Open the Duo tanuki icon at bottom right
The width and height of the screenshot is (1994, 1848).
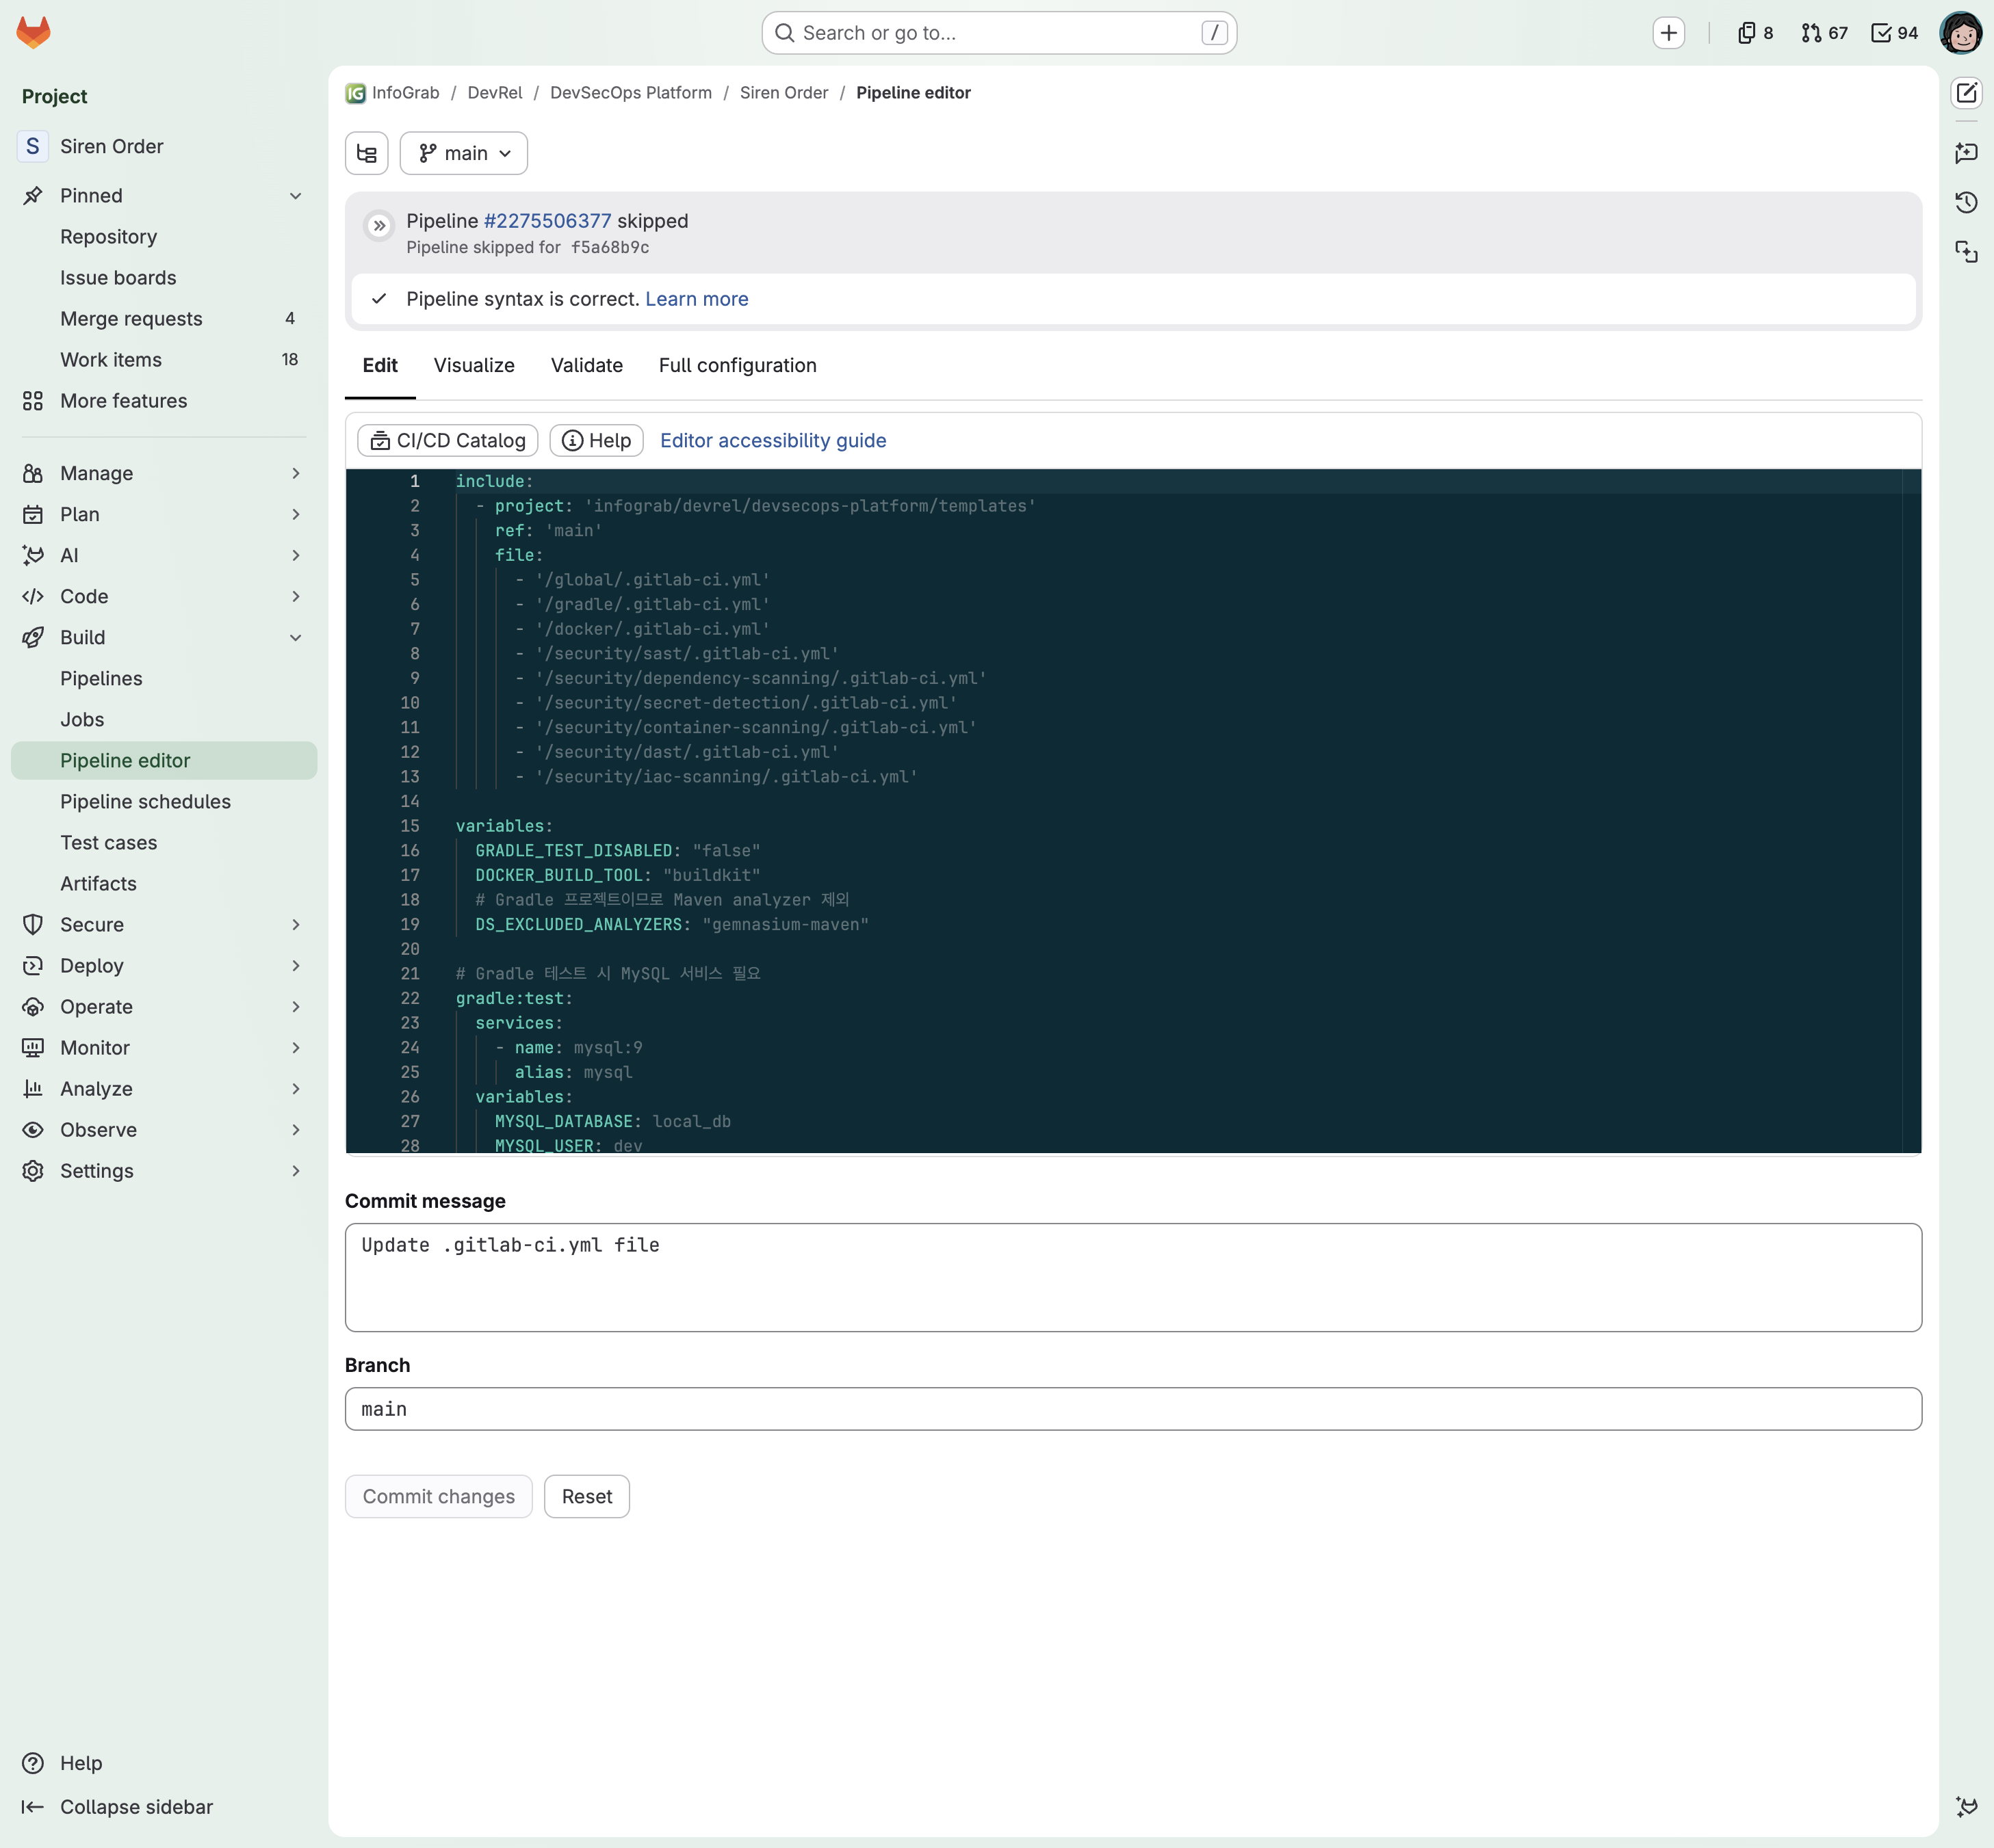1966,1807
